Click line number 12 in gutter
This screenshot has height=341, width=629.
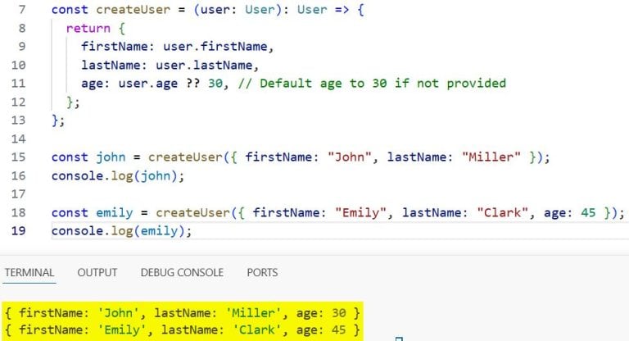coord(19,102)
